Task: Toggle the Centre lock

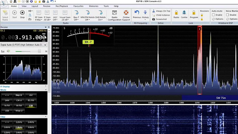Action: [x=184, y=15]
